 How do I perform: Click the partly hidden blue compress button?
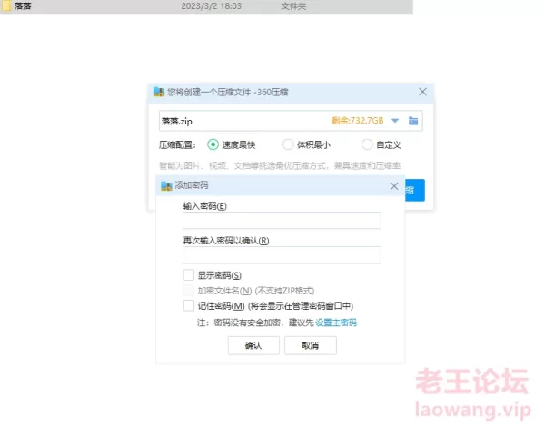point(414,190)
